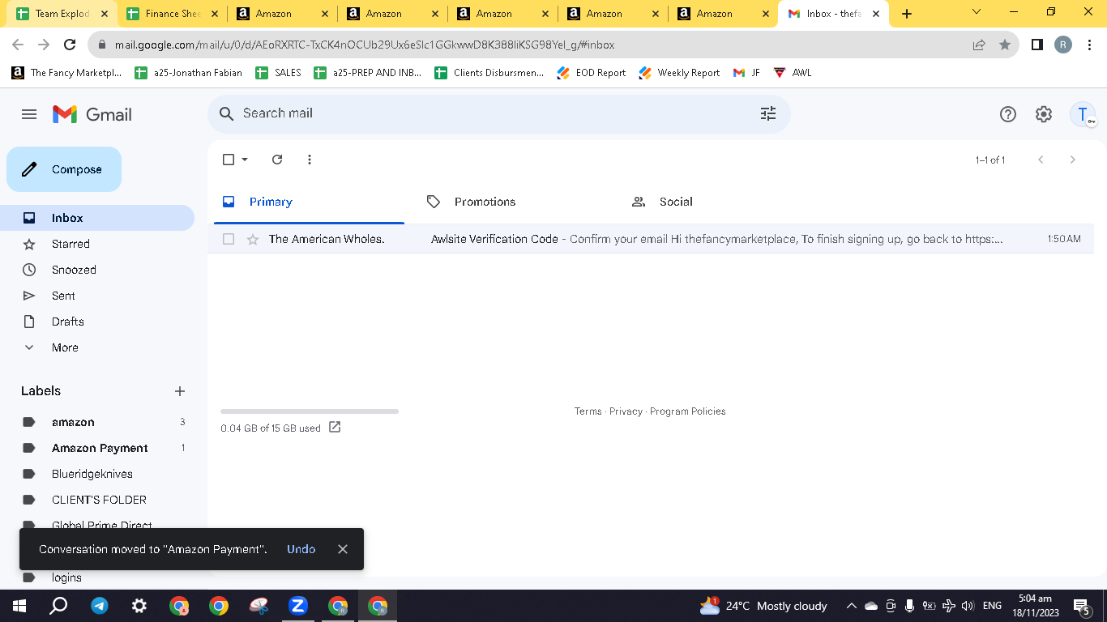Open the Awlsite Verification Code email
The width and height of the screenshot is (1107, 622).
pyautogui.click(x=650, y=239)
